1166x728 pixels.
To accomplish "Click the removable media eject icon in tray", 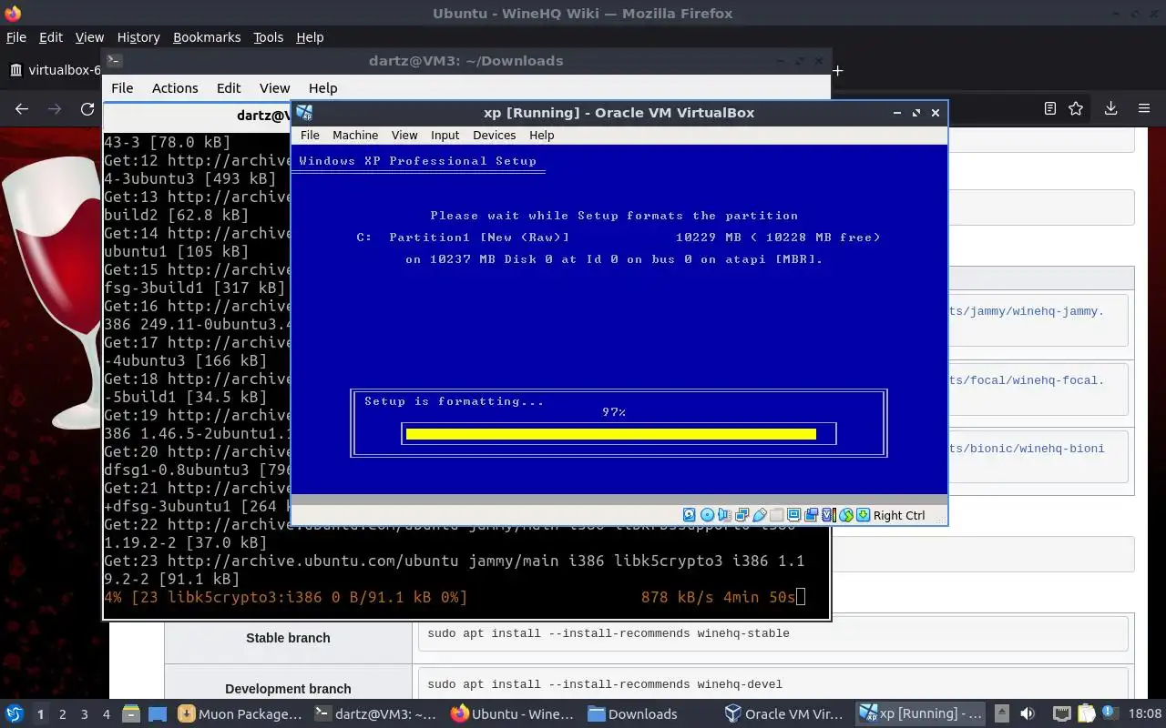I will tap(1001, 714).
